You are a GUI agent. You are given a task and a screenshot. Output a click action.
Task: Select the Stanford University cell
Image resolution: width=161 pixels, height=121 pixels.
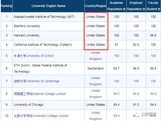(x=49, y=26)
